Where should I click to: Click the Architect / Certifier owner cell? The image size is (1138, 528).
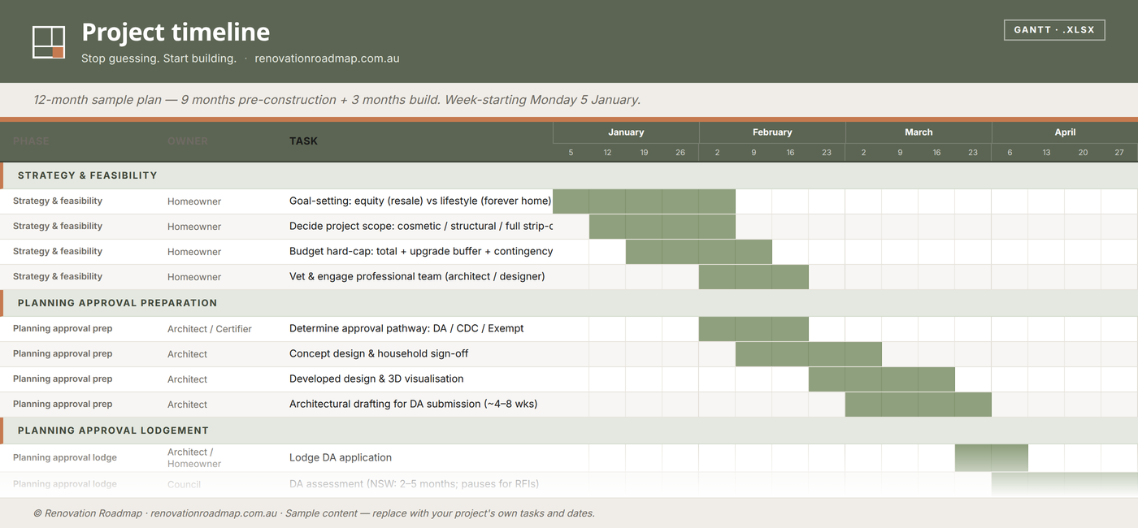coord(210,329)
